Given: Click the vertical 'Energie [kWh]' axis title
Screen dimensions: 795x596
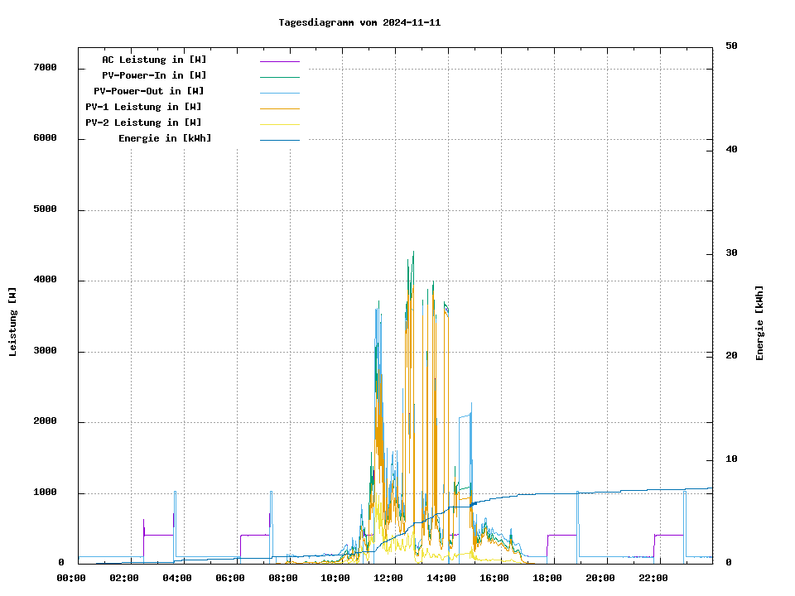Looking at the screenshot, I should [x=759, y=323].
